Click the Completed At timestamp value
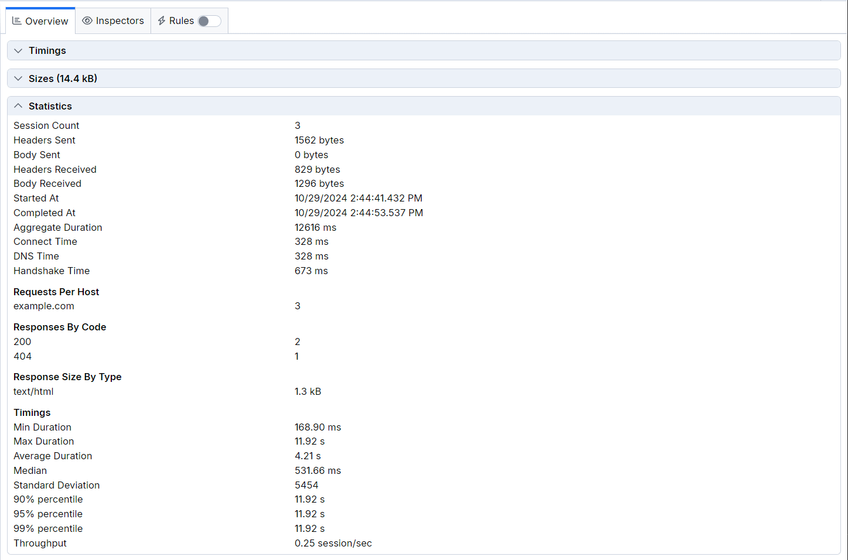 [359, 213]
